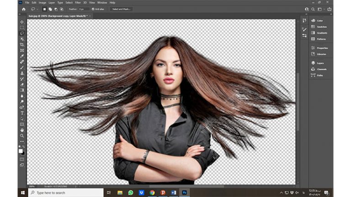Open Edit Toolbar three-dots menu

pyautogui.click(x=22, y=141)
